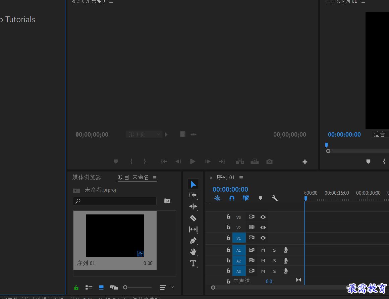
Task: Toggle V3 track output eye
Action: tap(263, 217)
